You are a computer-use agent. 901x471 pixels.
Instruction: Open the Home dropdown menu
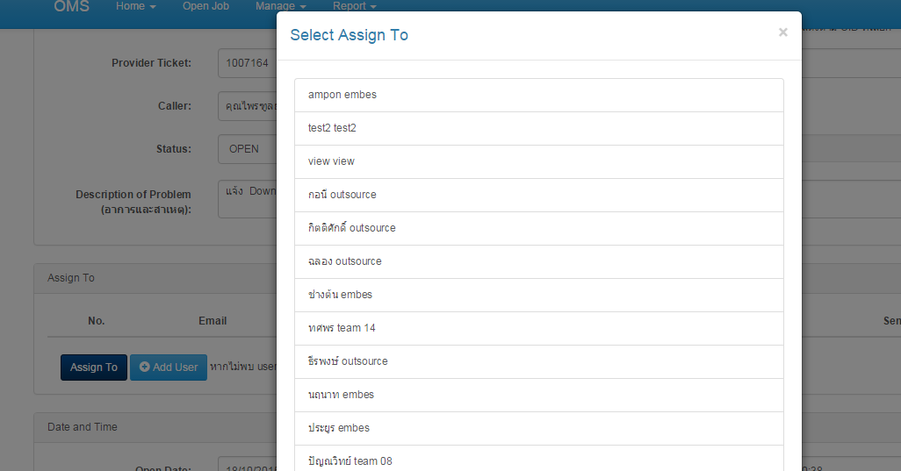click(x=135, y=6)
